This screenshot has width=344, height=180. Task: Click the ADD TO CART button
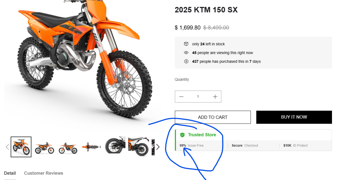[x=213, y=117]
